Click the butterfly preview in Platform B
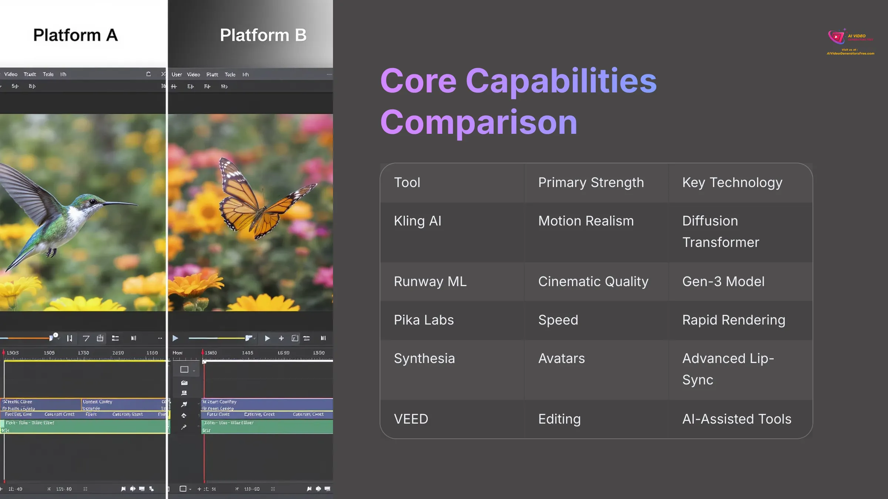 (x=250, y=213)
